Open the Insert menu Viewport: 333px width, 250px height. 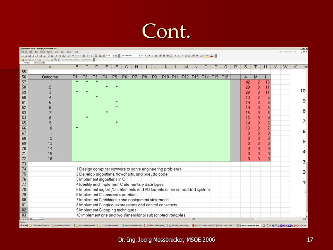point(42,52)
